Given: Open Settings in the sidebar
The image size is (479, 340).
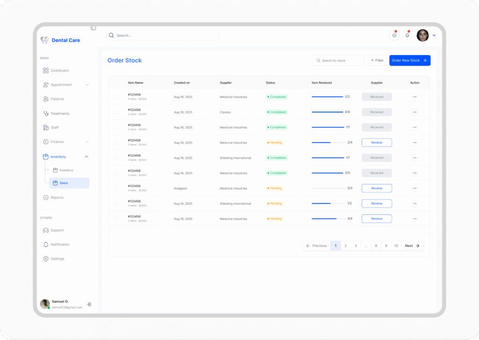Looking at the screenshot, I should (58, 259).
